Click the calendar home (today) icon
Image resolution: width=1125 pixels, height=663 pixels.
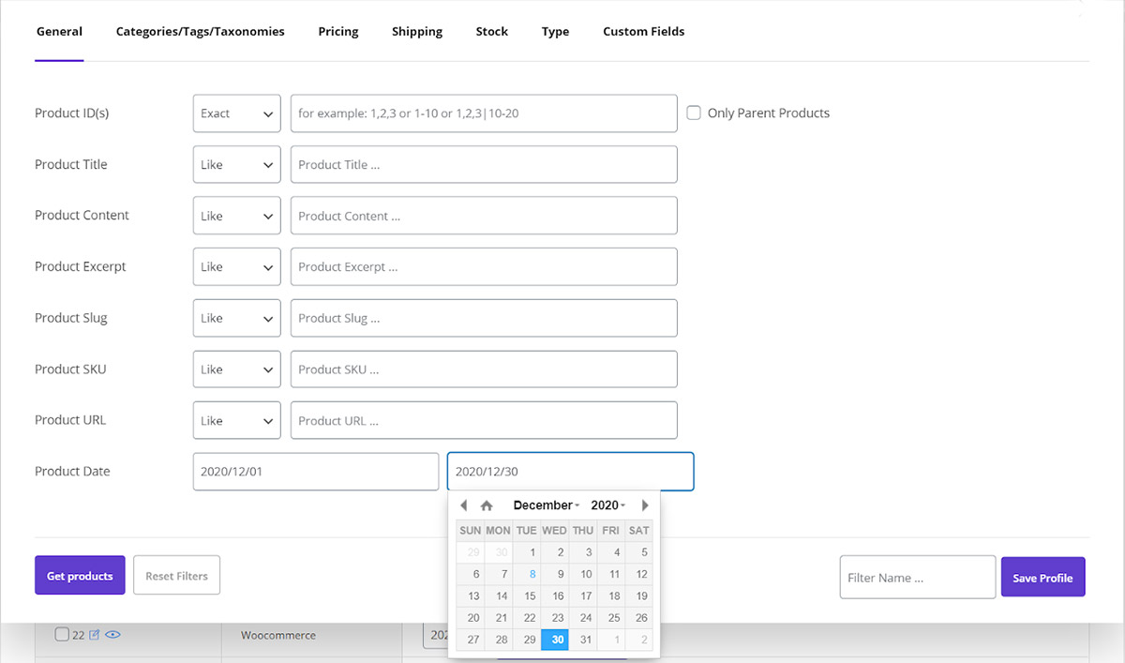(x=487, y=505)
